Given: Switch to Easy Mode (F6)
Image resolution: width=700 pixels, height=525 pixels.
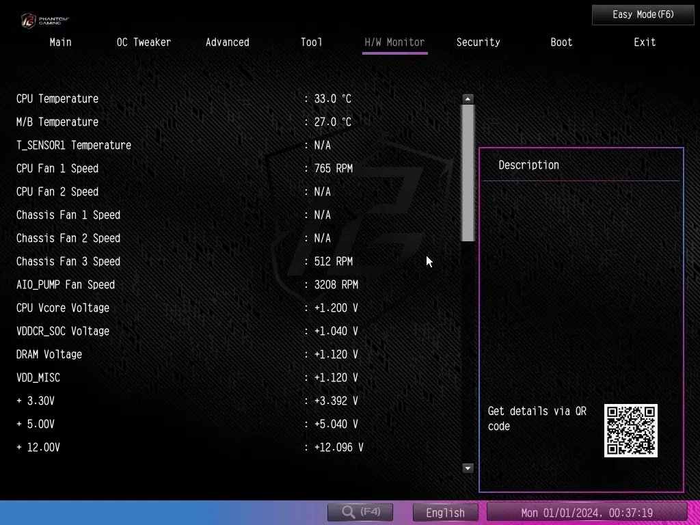Looking at the screenshot, I should click(633, 14).
